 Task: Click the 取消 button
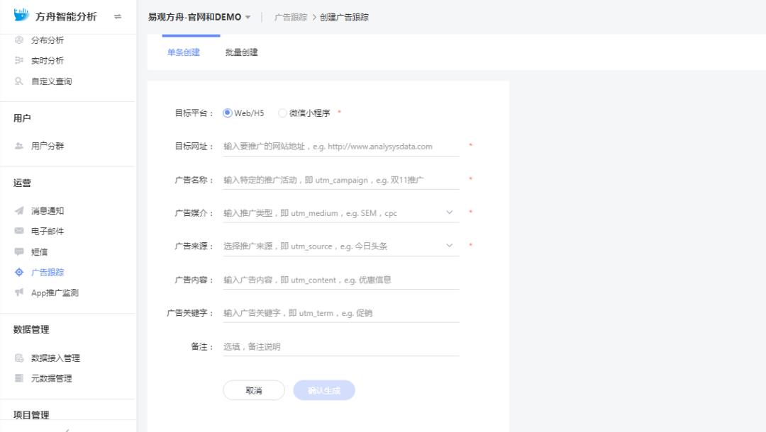[254, 390]
